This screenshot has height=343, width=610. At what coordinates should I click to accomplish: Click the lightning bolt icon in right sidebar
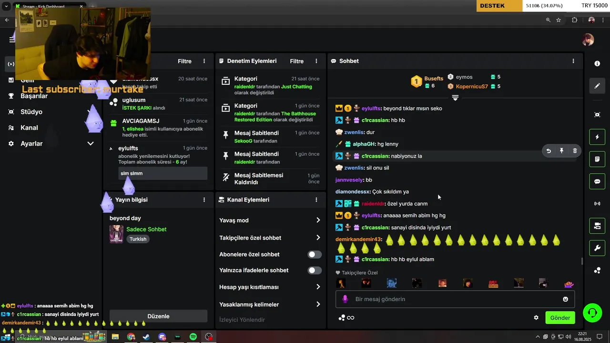point(597,137)
